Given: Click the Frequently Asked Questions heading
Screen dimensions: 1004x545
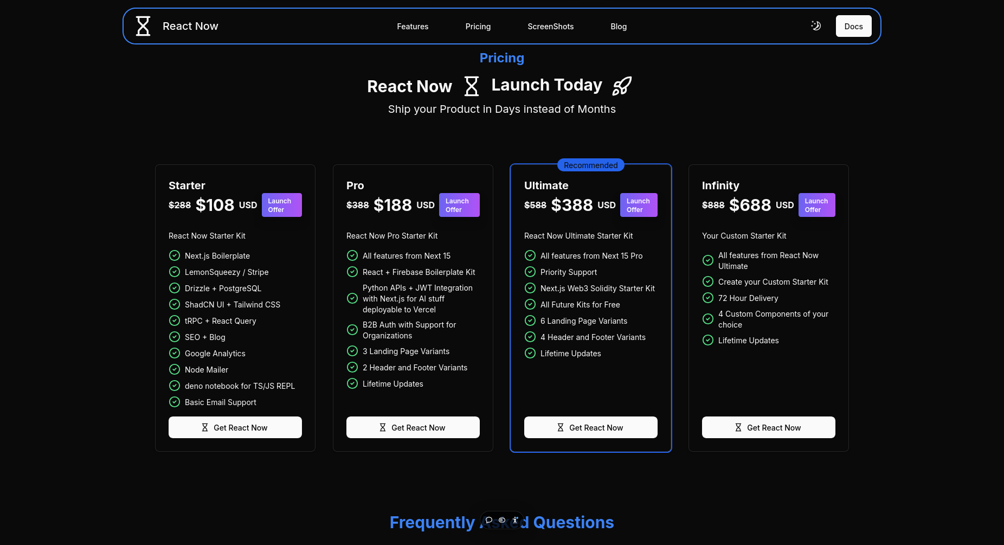Looking at the screenshot, I should coord(502,522).
